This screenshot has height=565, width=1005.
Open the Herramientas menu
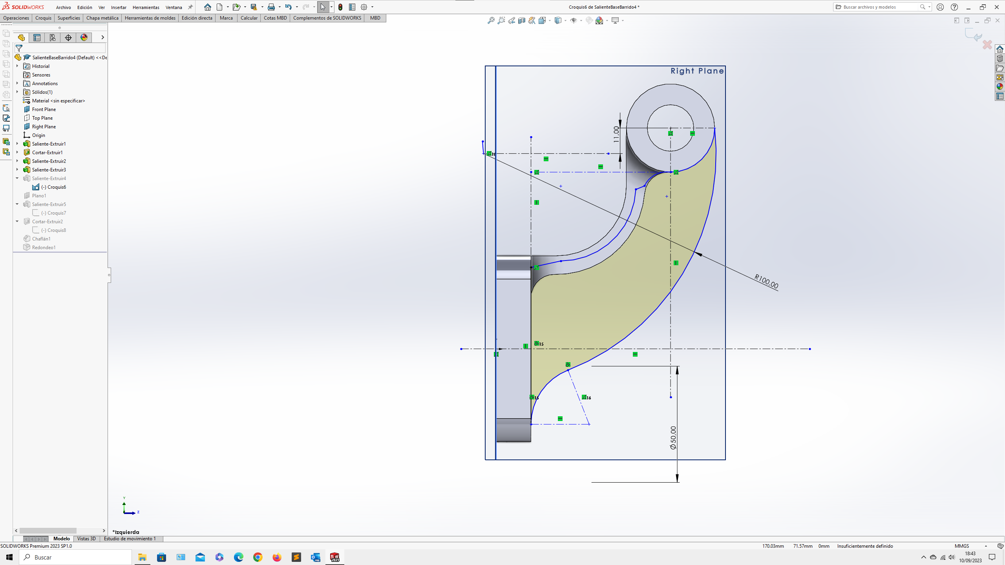[x=146, y=7]
